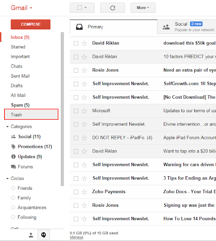Select the Zoho Payments email checkbox
Viewport: 216px width, 241px height.
tap(76, 192)
